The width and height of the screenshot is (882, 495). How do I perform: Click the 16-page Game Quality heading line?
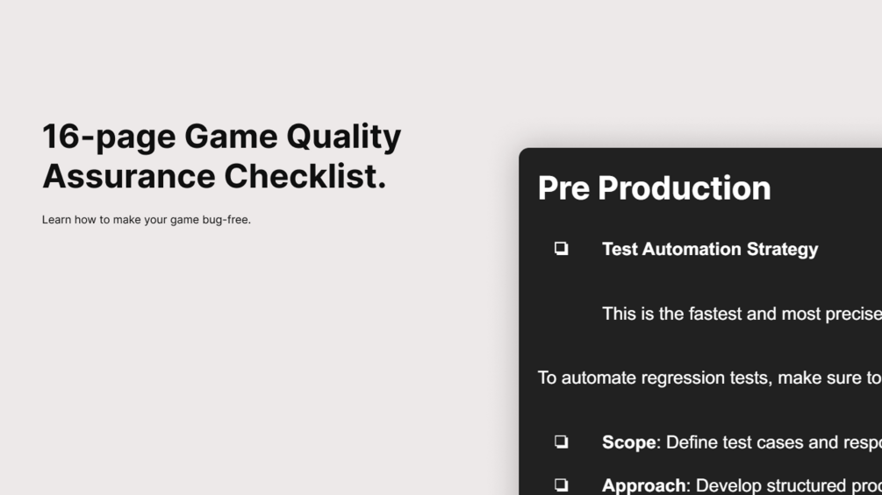[x=222, y=137]
